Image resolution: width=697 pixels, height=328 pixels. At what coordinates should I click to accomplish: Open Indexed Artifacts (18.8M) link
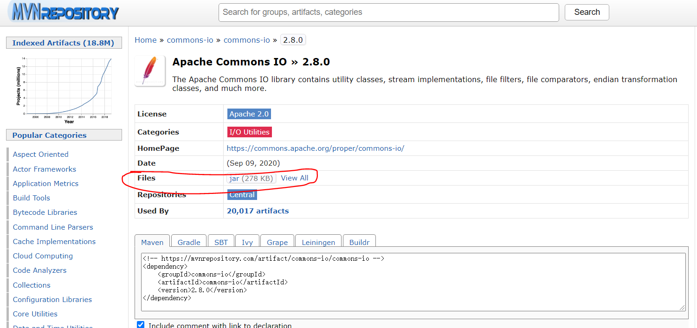63,43
